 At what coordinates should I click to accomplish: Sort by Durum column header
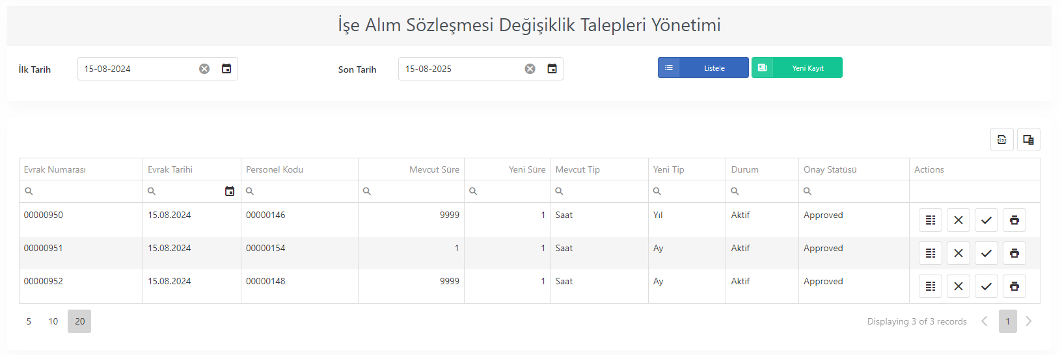762,169
